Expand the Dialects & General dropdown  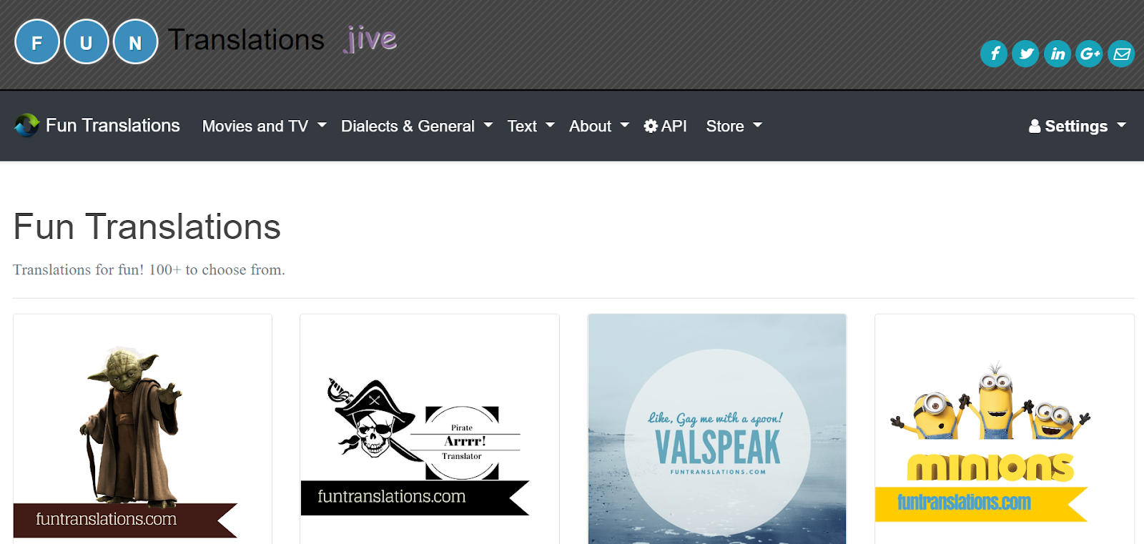point(417,126)
